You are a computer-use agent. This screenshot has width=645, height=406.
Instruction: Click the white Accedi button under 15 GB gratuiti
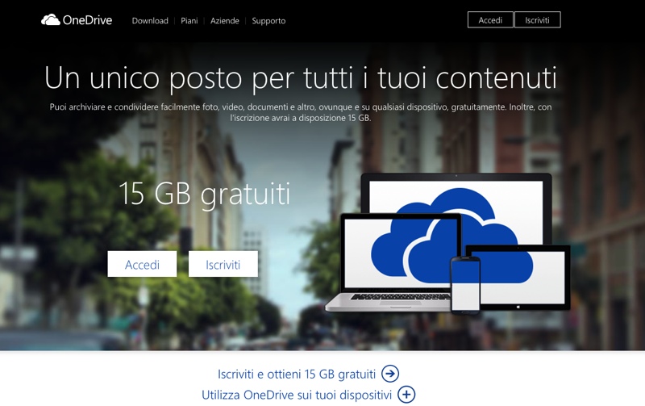[x=143, y=264]
